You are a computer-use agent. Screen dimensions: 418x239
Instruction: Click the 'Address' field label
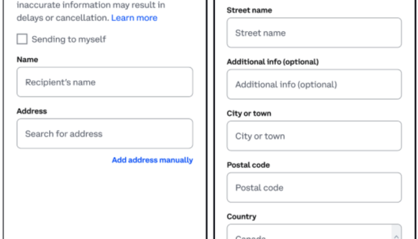(x=32, y=112)
